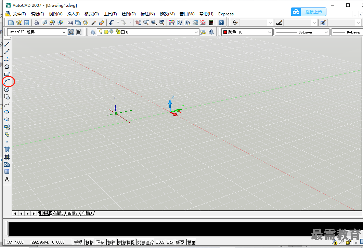Click the Pan hand icon
The height and width of the screenshot is (248, 363).
point(138,23)
